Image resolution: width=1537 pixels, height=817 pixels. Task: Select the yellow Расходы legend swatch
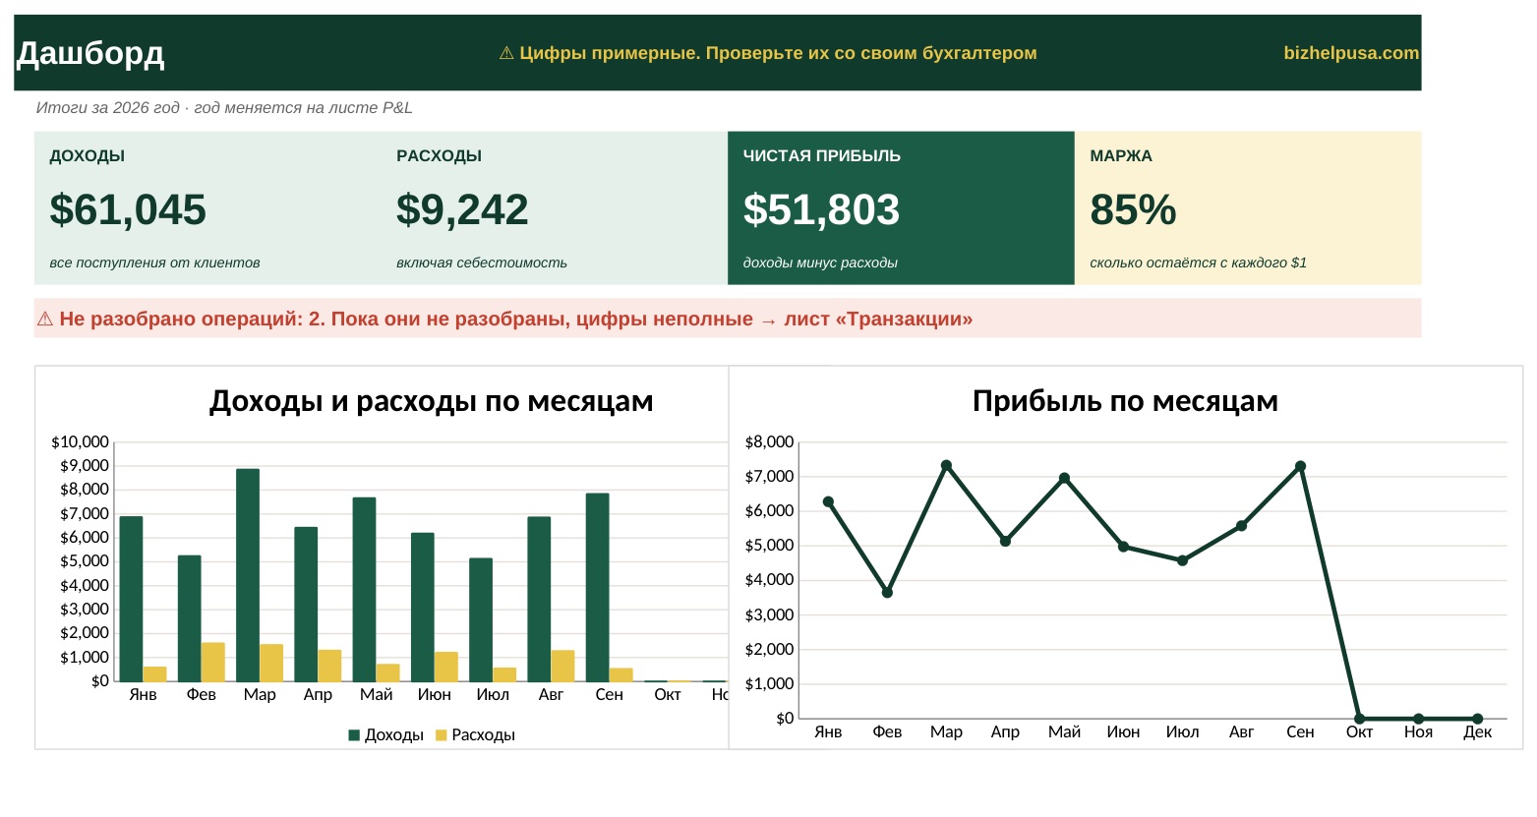442,734
